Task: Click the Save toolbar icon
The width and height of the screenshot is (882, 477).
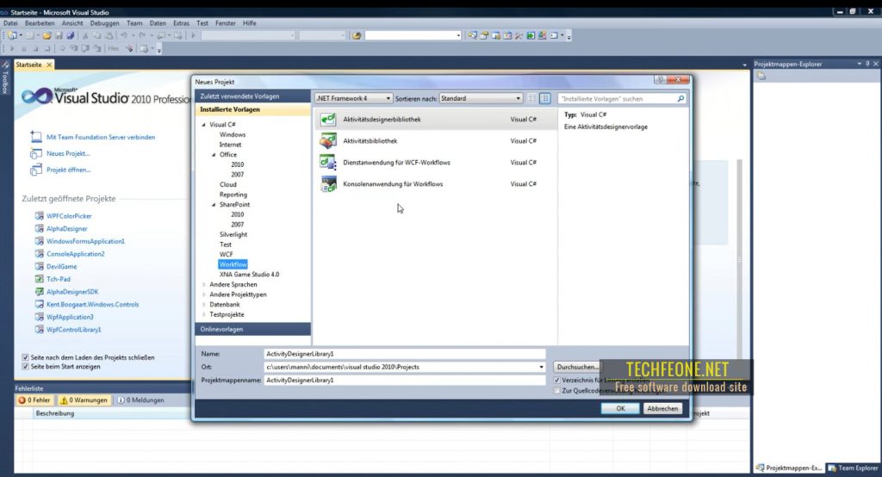Action: pos(59,35)
